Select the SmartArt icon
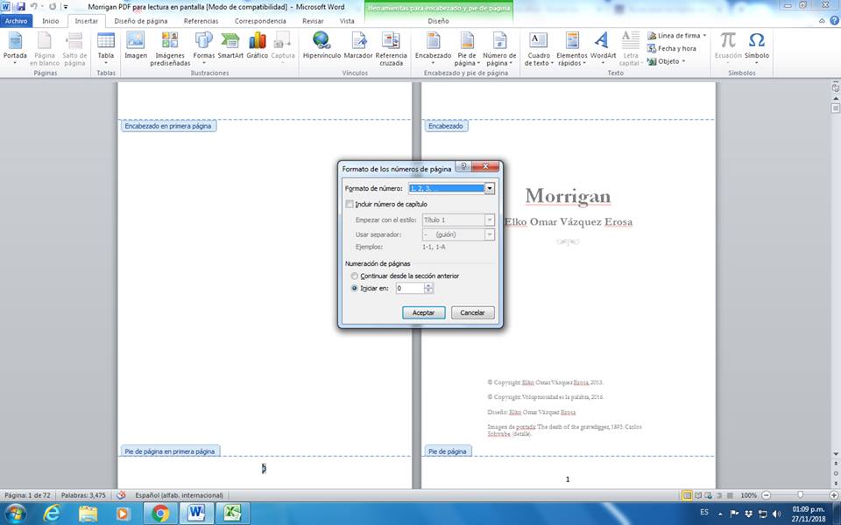Image resolution: width=841 pixels, height=525 pixels. tap(230, 45)
